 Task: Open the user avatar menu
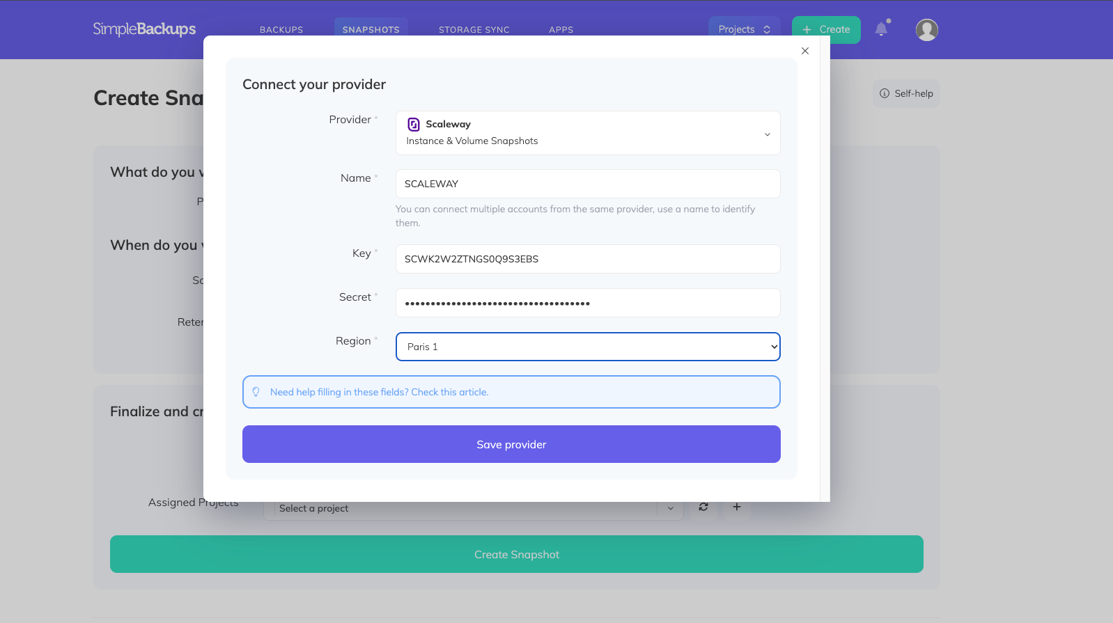[927, 30]
